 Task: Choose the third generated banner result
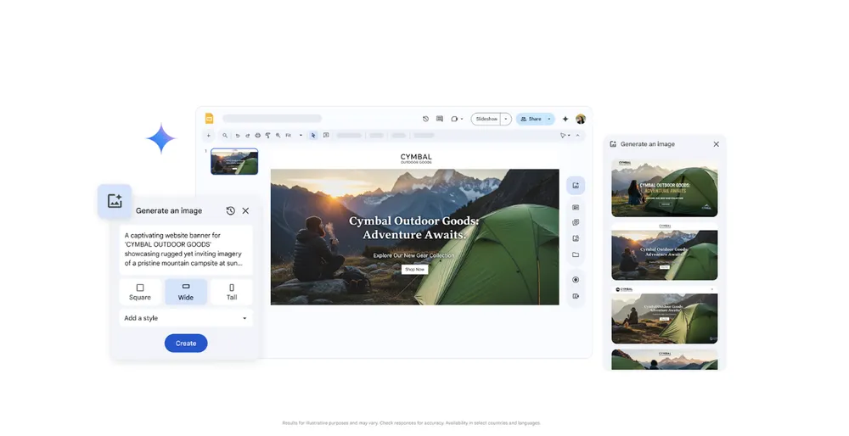665,316
